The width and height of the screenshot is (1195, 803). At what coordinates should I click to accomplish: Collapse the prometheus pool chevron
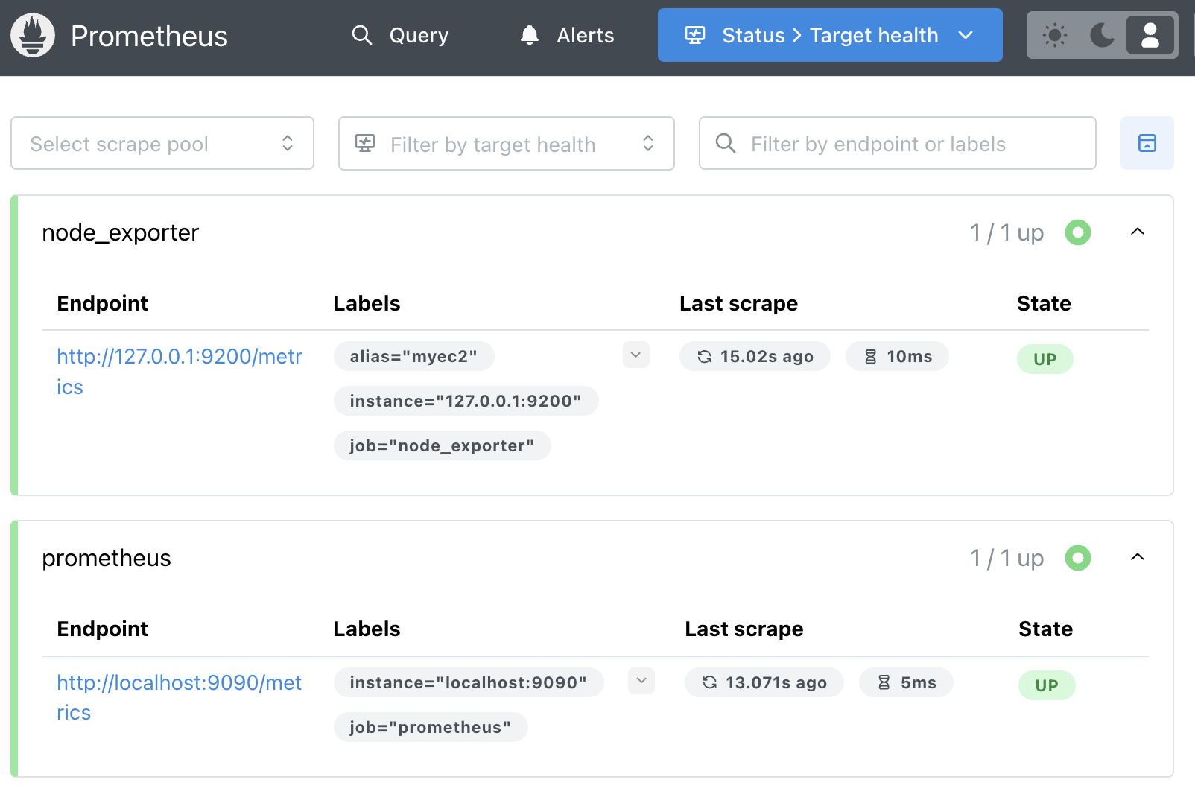[1138, 557]
